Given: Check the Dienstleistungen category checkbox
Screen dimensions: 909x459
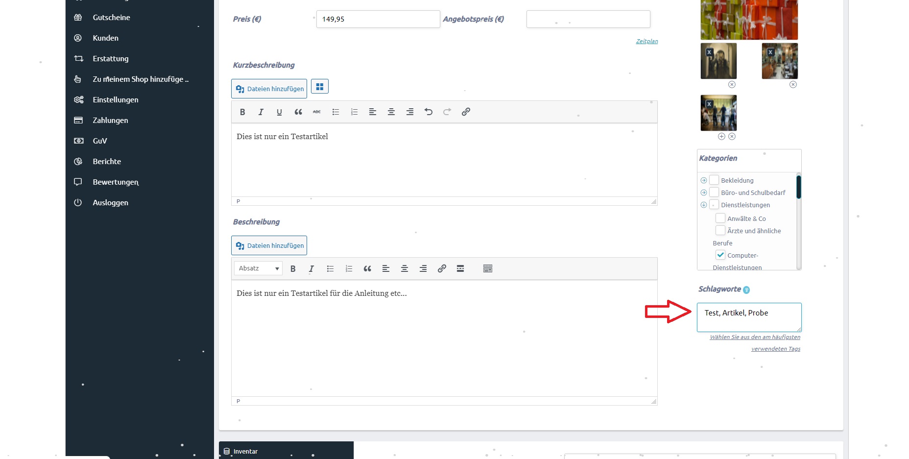Looking at the screenshot, I should click(x=714, y=204).
